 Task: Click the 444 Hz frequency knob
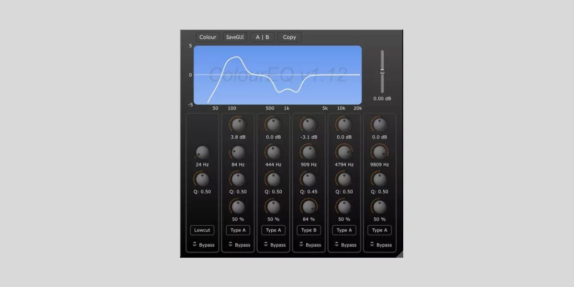(x=273, y=153)
